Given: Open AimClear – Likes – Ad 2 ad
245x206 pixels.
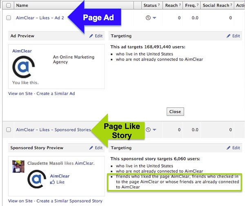Looking at the screenshot, I should [40, 18].
